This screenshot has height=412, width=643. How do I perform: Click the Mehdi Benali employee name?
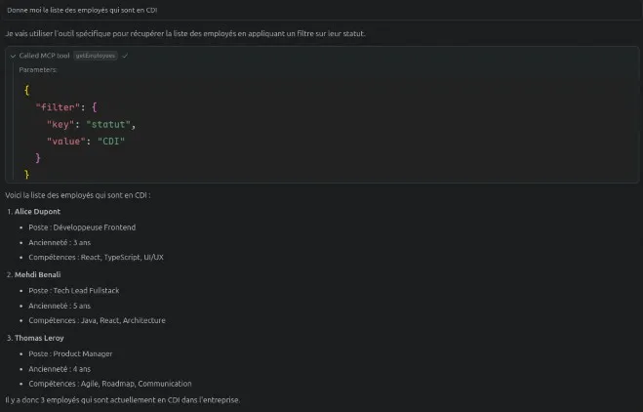pos(39,274)
